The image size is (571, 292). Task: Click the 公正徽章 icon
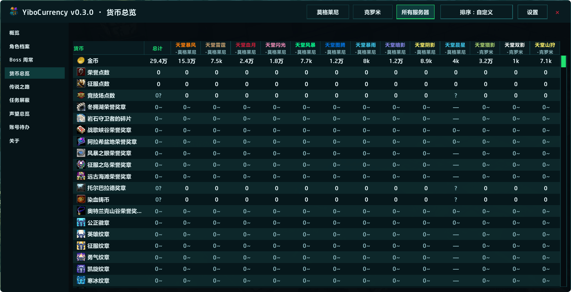81,223
